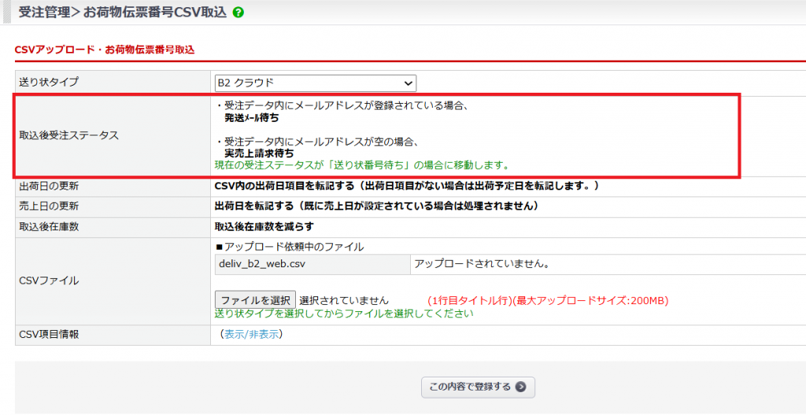Click the green help question mark icon
Screen dimensions: 806x415
tap(238, 13)
